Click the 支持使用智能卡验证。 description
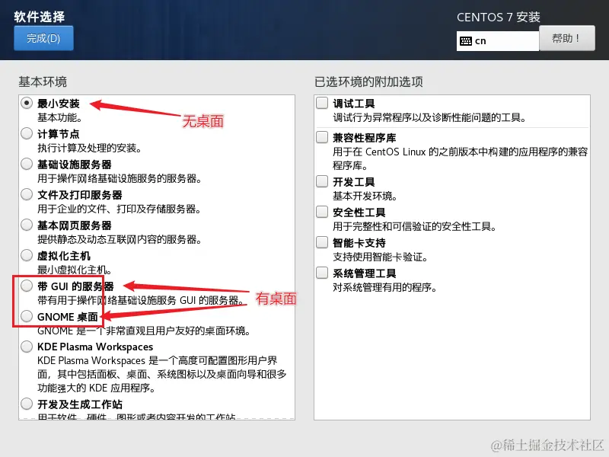 point(380,257)
